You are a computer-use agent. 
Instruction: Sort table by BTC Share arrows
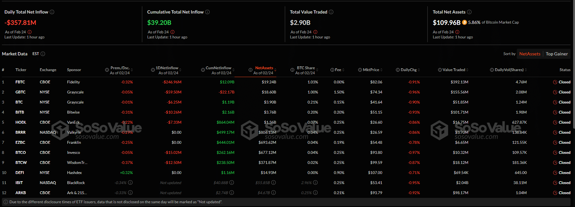[317, 70]
